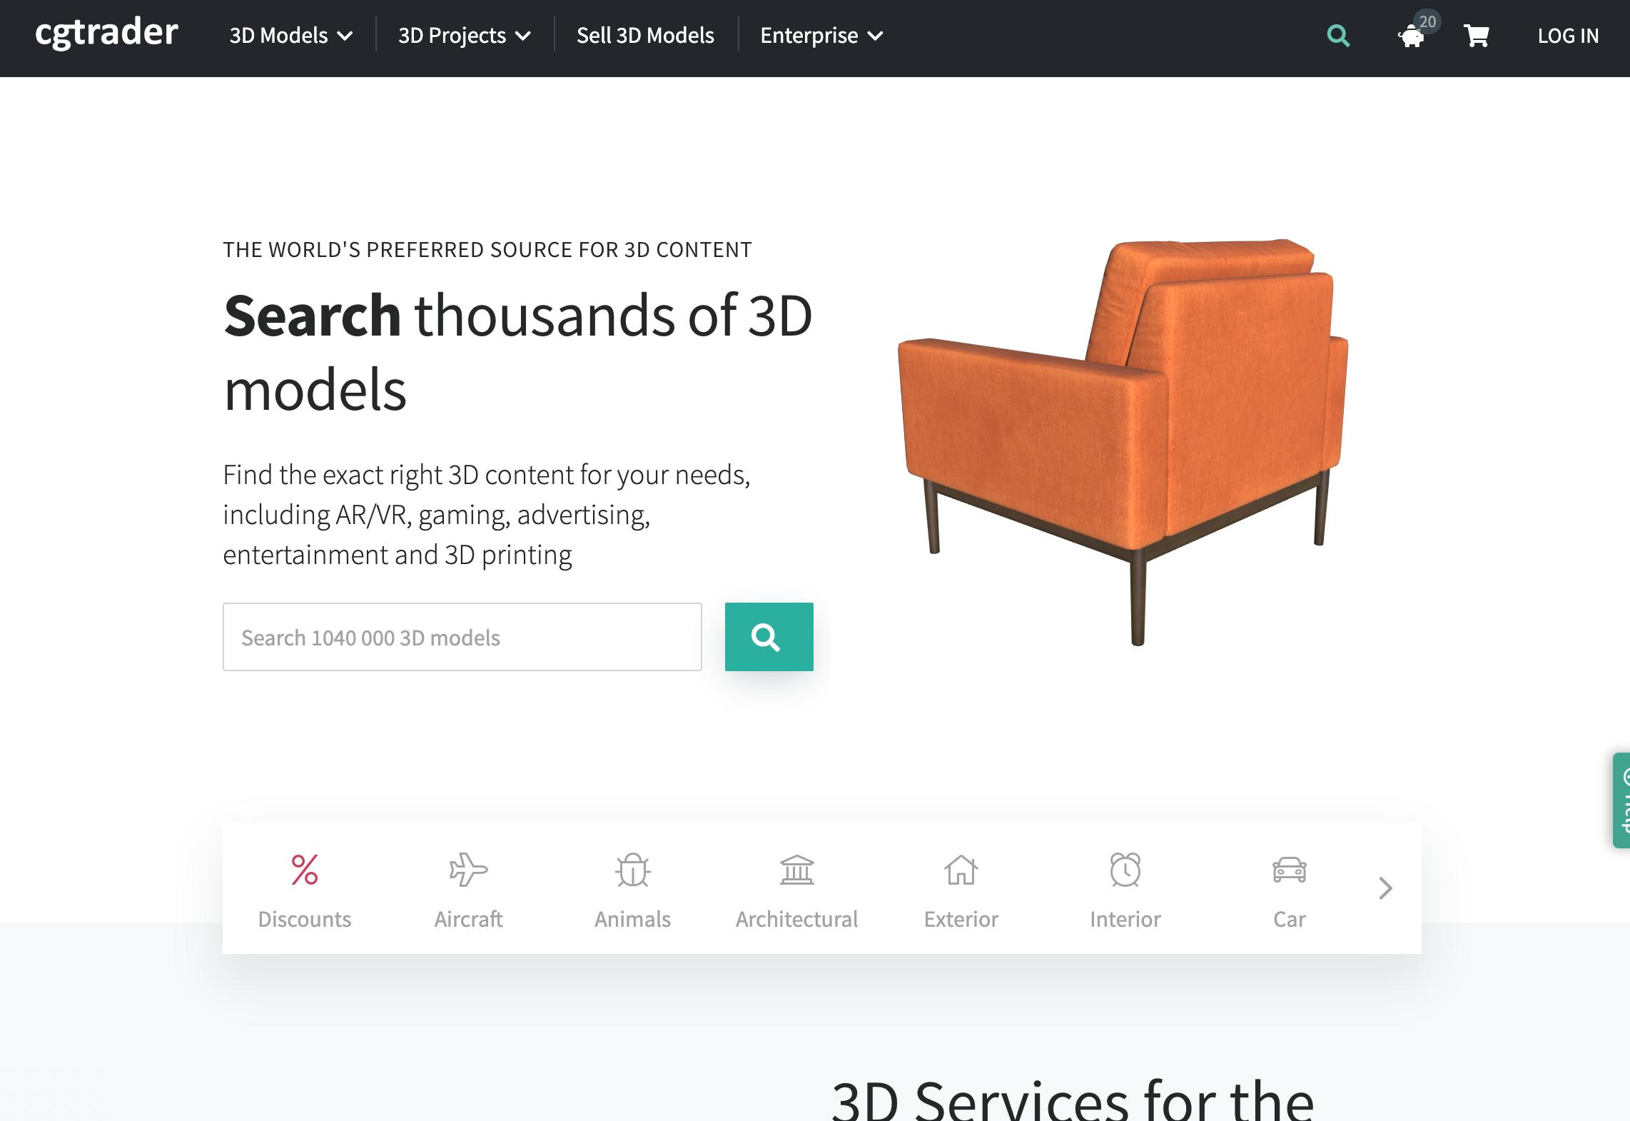
Task: Click the LOG IN link
Action: (1568, 35)
